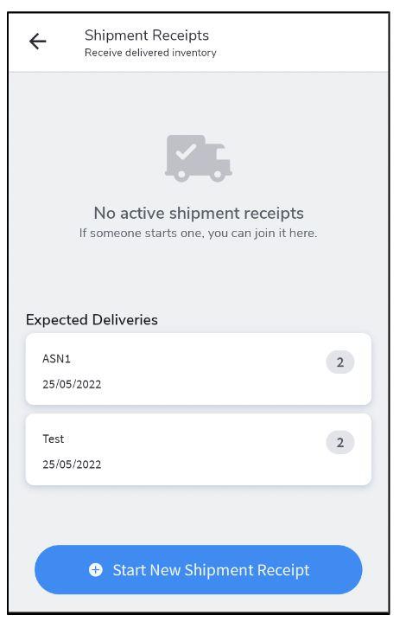Select the Test delivery name text
The image size is (406, 628).
coord(54,439)
